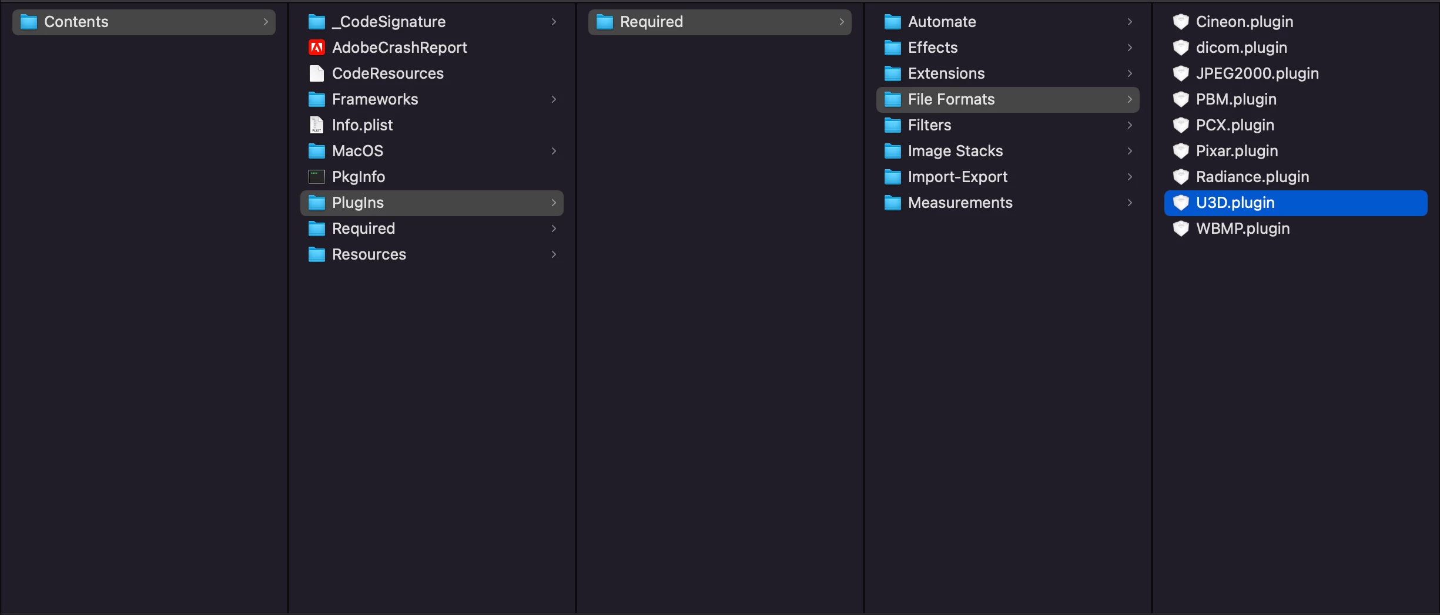
Task: Select the PkgInfo file name
Action: click(359, 177)
